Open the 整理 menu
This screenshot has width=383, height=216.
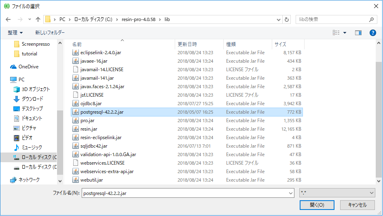pyautogui.click(x=15, y=33)
